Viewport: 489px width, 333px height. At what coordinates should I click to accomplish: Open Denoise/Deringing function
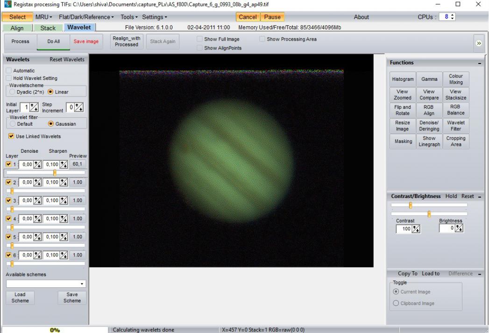tap(429, 126)
